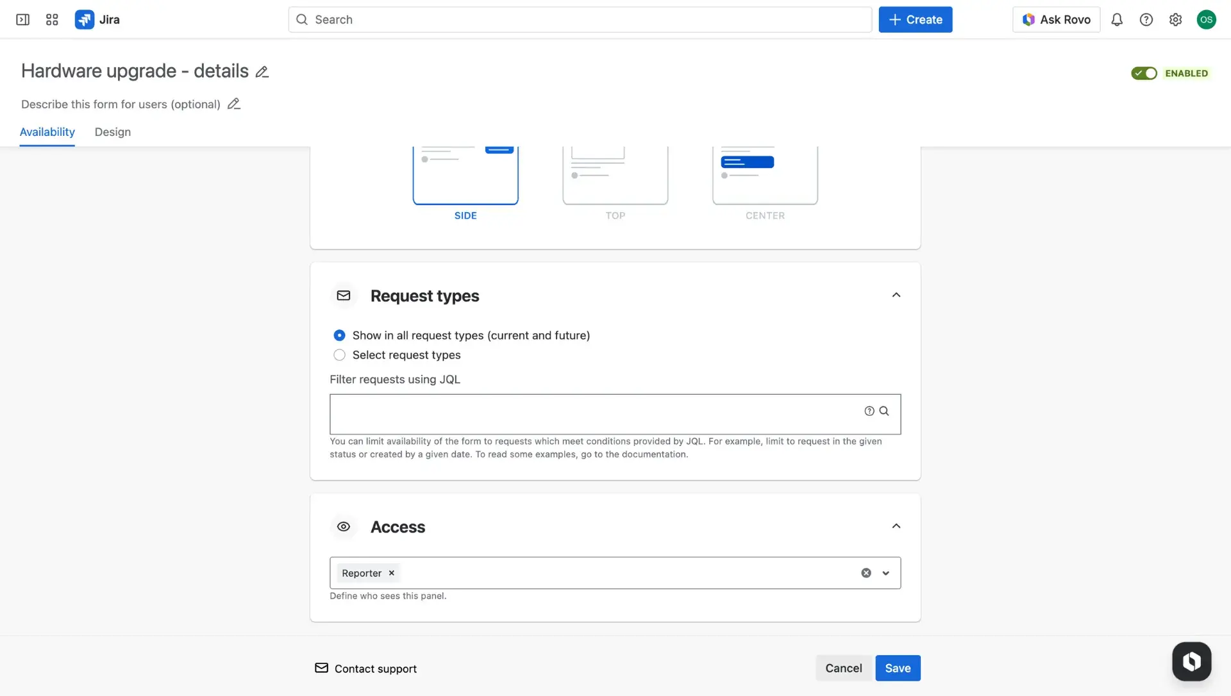Disable the form with the ENABLED toggle
The height and width of the screenshot is (696, 1231).
[x=1144, y=73]
